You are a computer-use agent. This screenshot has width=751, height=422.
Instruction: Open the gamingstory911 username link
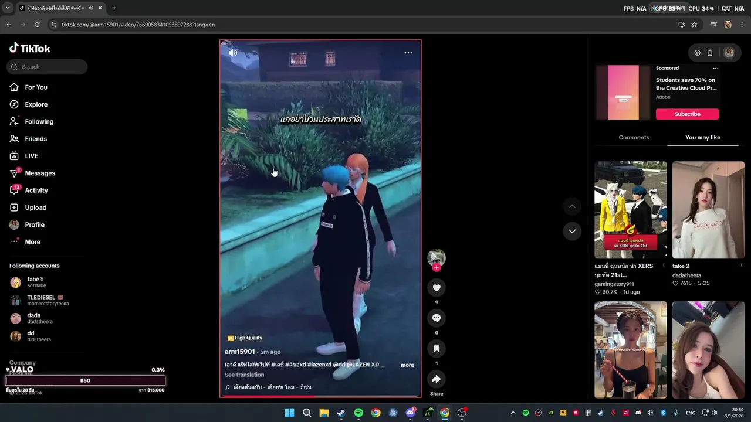coord(614,284)
